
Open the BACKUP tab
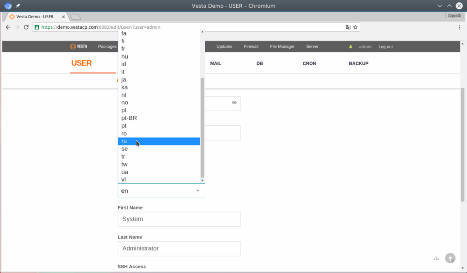pyautogui.click(x=358, y=63)
